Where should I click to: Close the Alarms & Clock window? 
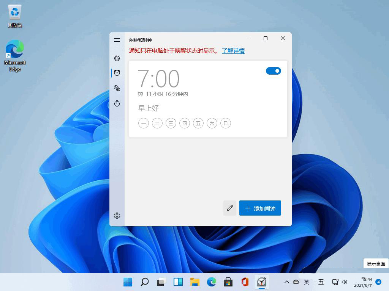coord(283,38)
